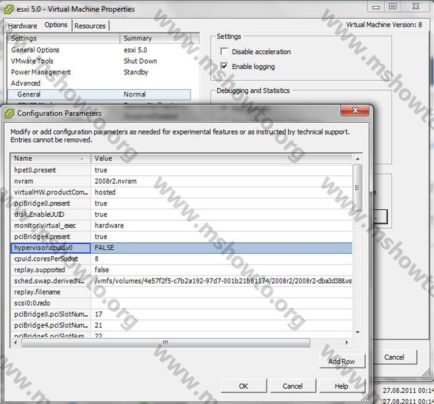Image resolution: width=434 pixels, height=404 pixels.
Task: Tick the Disable acceleration checkbox
Action: pos(224,52)
